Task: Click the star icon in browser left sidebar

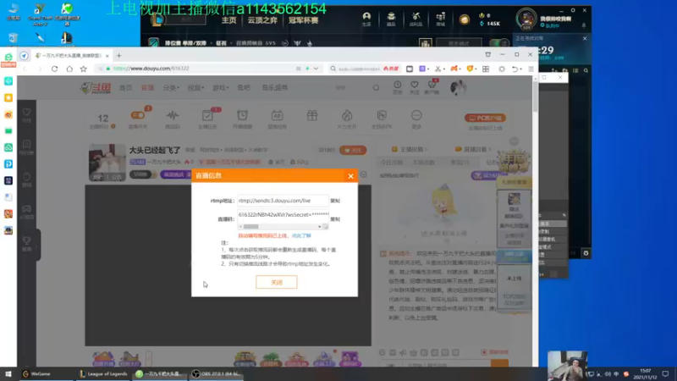Action: tap(8, 98)
